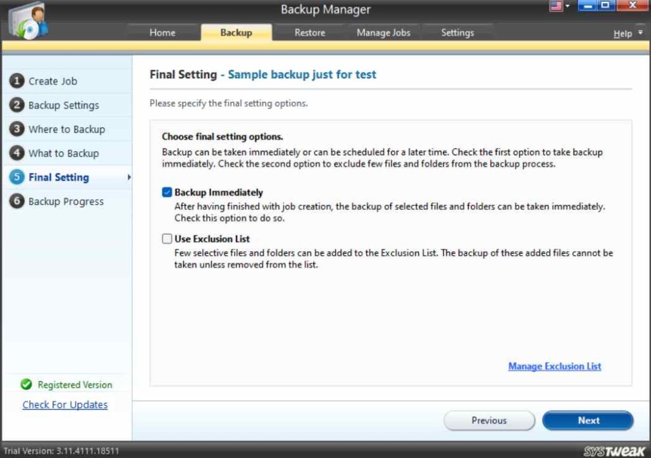Close the Backup Manager window

point(633,6)
